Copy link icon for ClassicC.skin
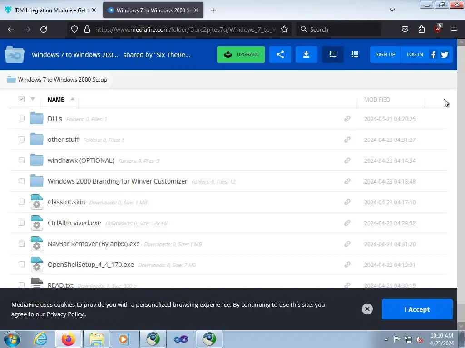The width and height of the screenshot is (465, 348). (347, 202)
